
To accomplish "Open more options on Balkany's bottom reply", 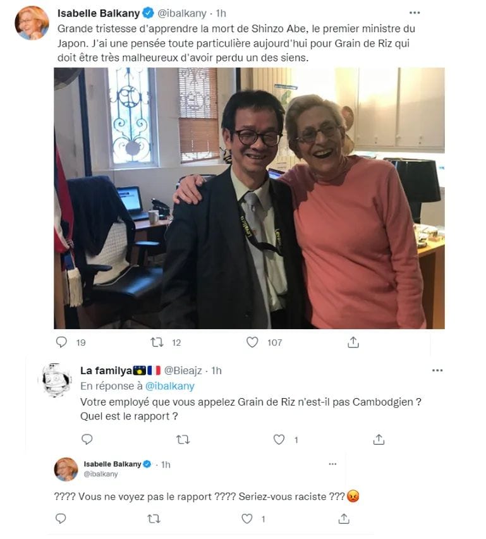I will click(x=332, y=464).
